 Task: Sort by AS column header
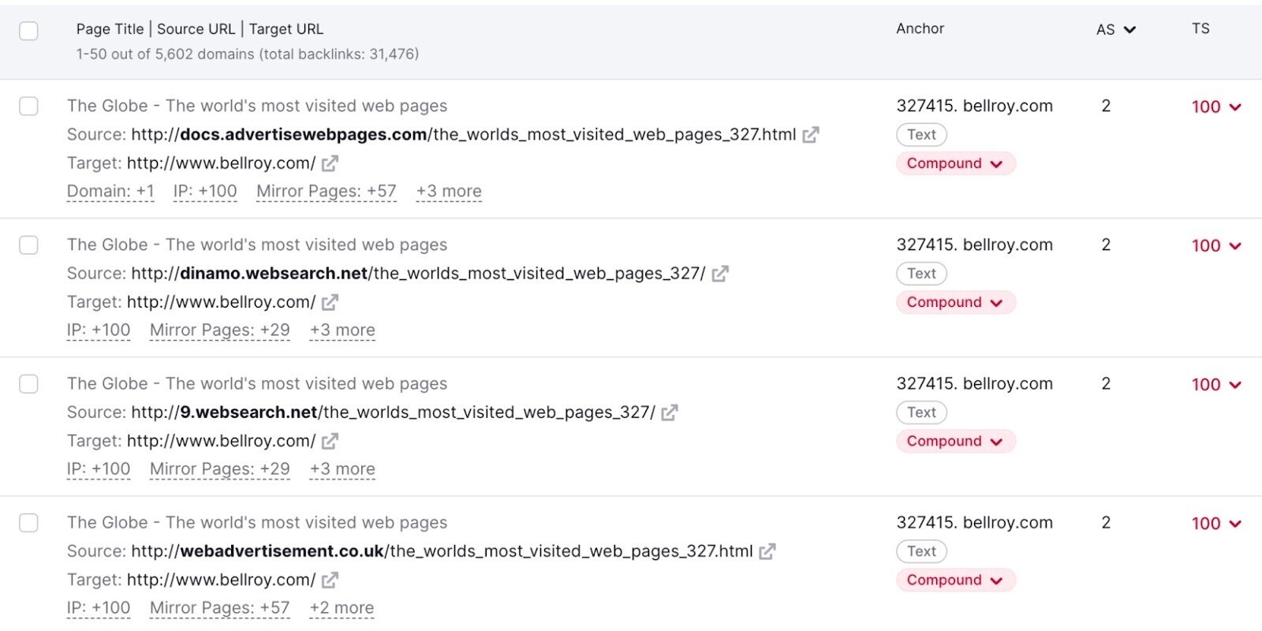click(1115, 30)
